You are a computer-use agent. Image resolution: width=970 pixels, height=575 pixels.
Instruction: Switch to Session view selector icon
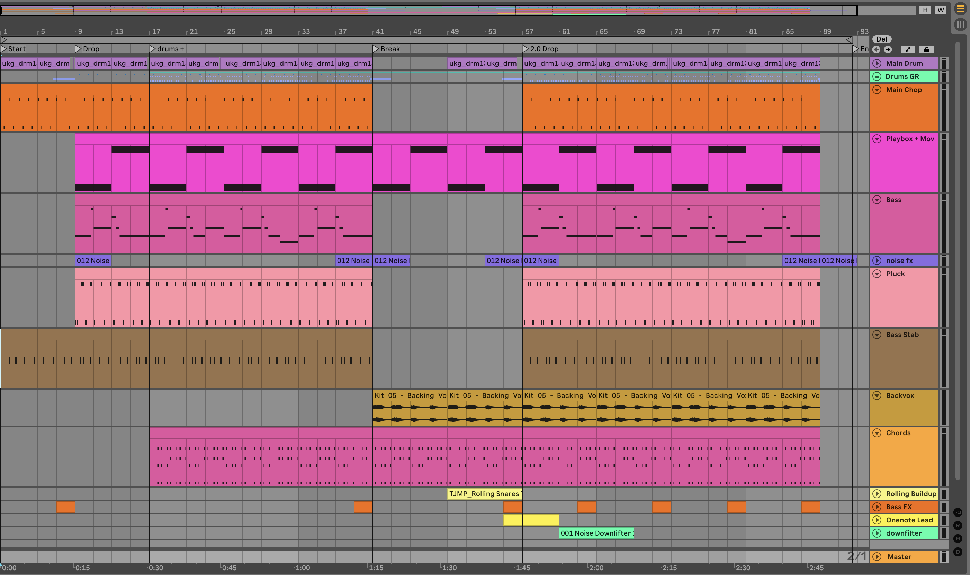click(960, 25)
